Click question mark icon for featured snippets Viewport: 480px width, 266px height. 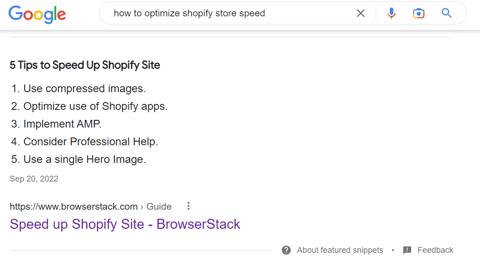click(286, 250)
